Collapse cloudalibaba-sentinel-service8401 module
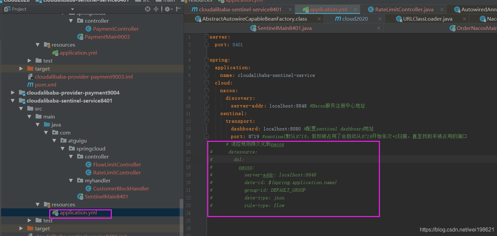The image size is (497, 236). pyautogui.click(x=13, y=101)
